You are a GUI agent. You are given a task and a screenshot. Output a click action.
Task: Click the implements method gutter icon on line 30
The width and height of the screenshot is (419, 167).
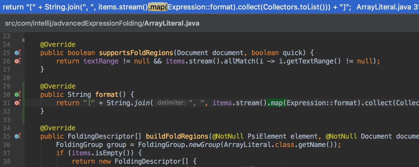(x=18, y=95)
